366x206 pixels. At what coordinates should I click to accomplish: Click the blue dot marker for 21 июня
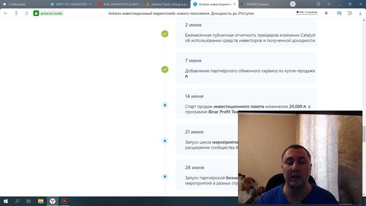[x=165, y=141]
